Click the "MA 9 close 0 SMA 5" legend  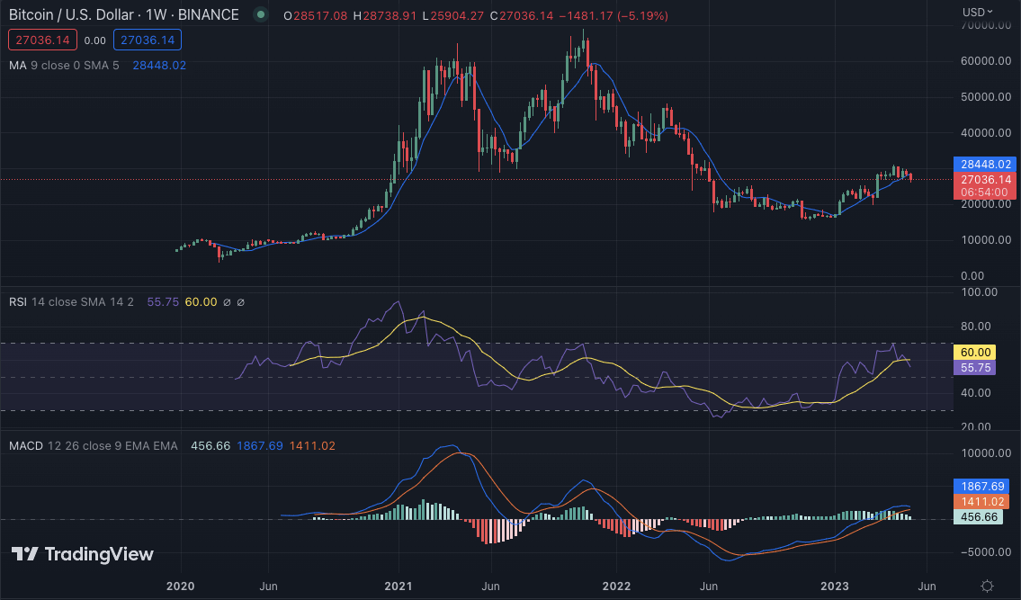64,65
